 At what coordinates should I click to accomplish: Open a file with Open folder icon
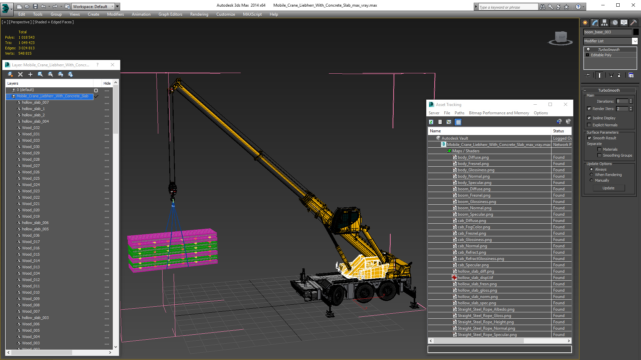coord(27,6)
